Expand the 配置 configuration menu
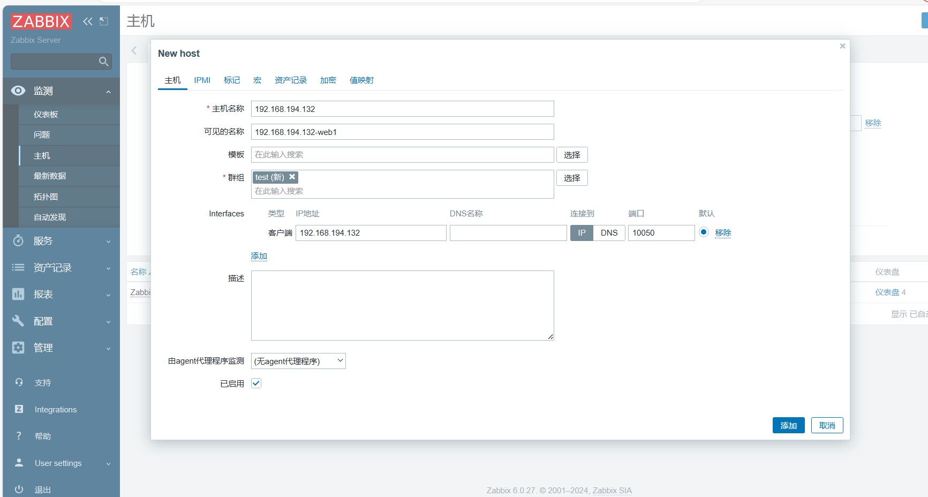Screen dimensions: 928x497 pyautogui.click(x=62, y=321)
